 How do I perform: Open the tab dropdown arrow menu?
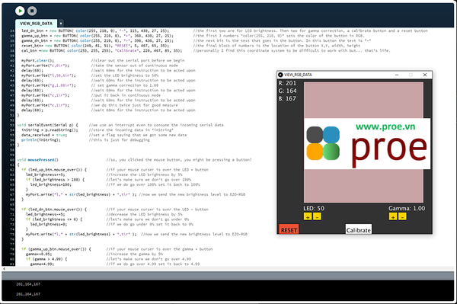(x=61, y=24)
